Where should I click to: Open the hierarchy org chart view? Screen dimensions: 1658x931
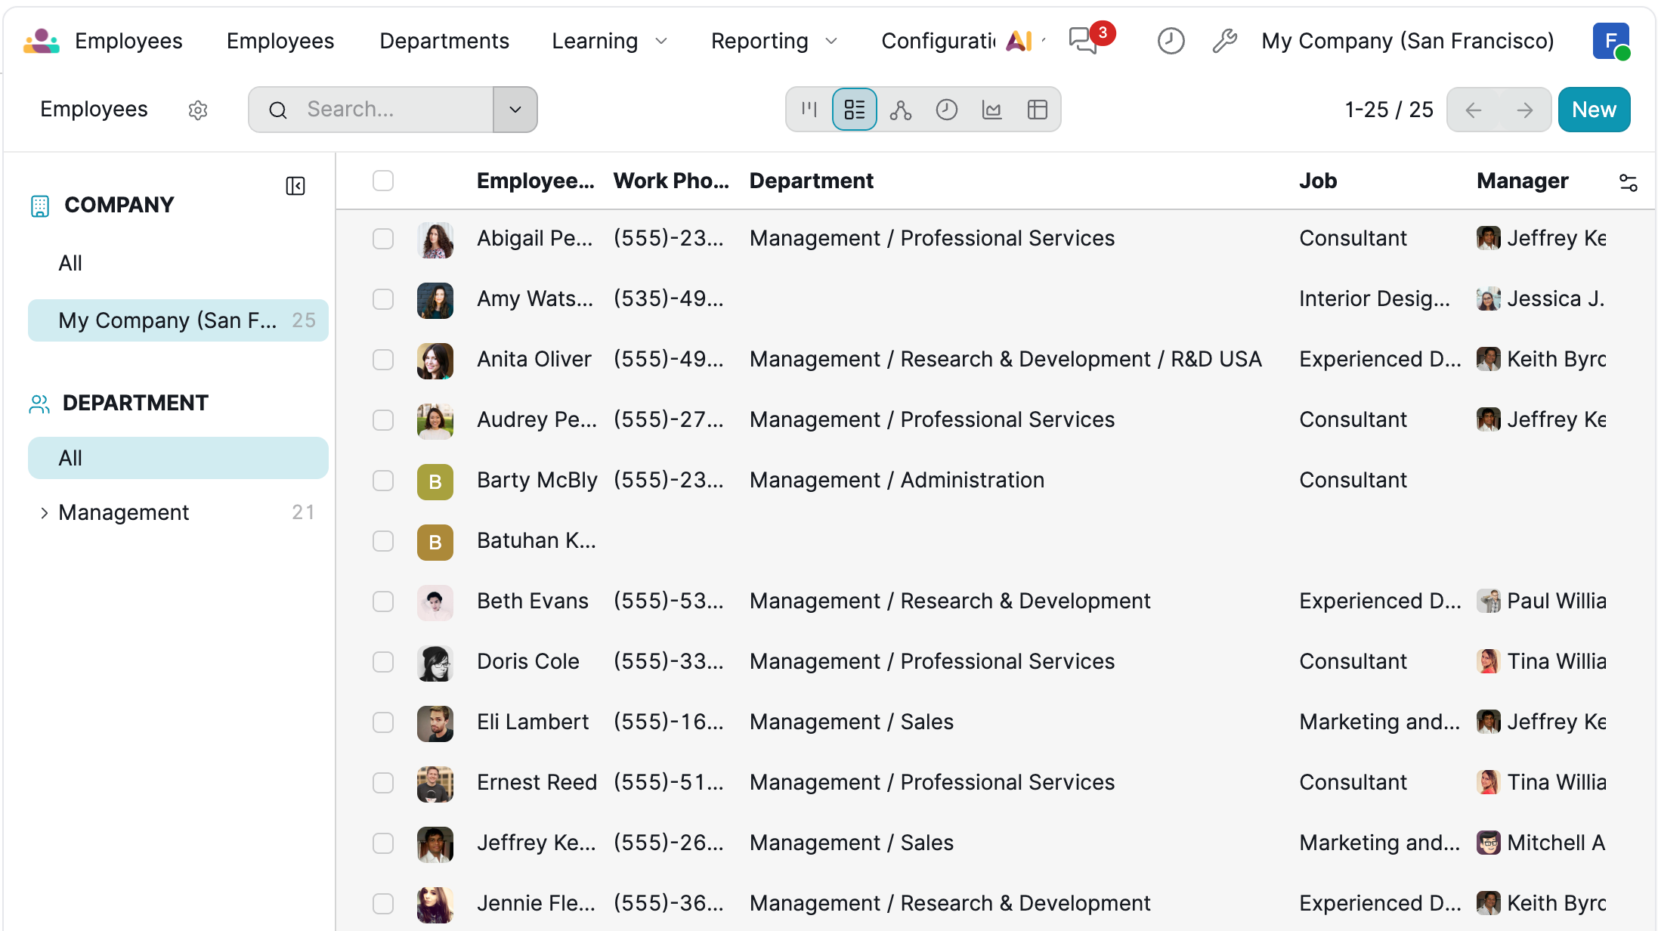900,110
